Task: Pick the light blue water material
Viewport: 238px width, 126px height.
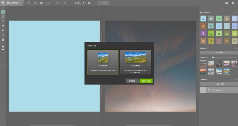Action: (203, 18)
